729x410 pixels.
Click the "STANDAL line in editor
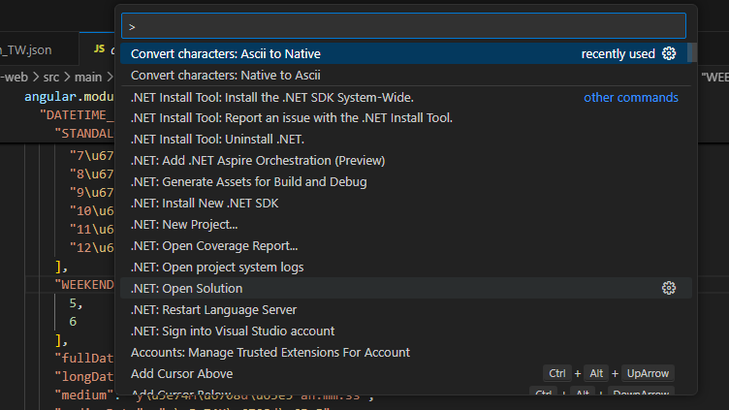[84, 134]
